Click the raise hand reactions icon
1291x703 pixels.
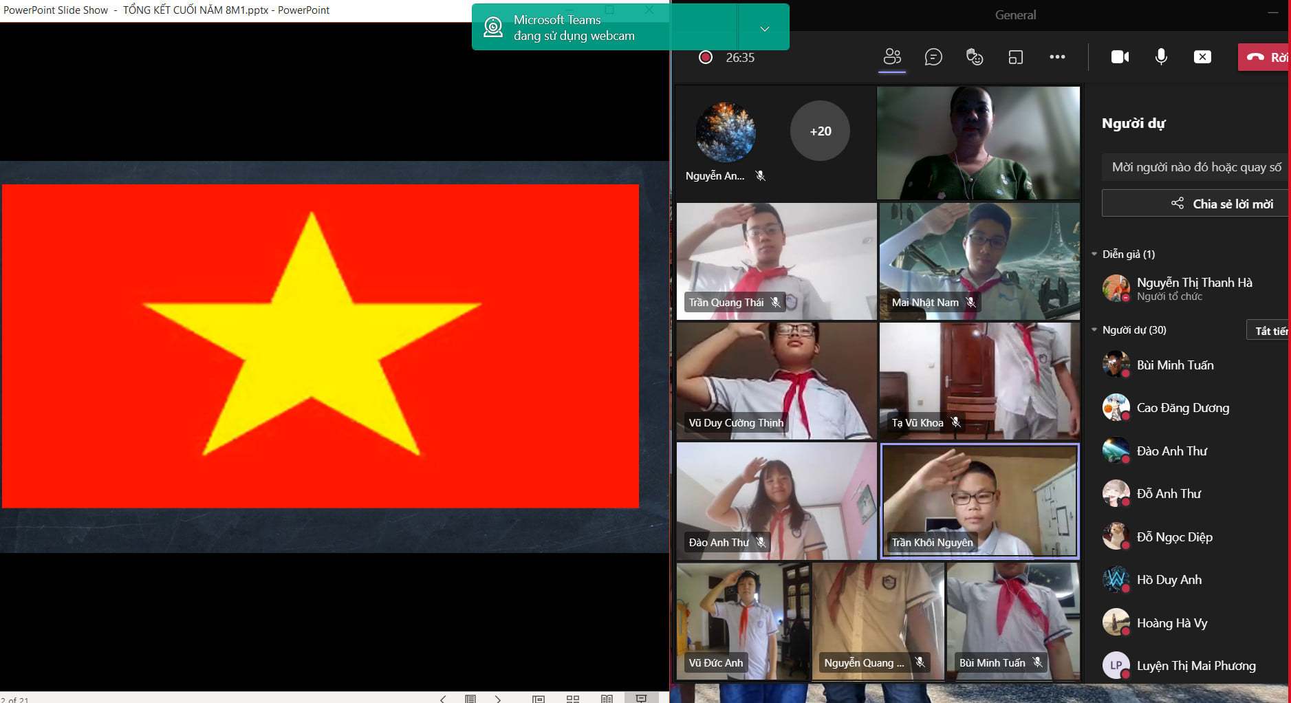[x=975, y=57]
